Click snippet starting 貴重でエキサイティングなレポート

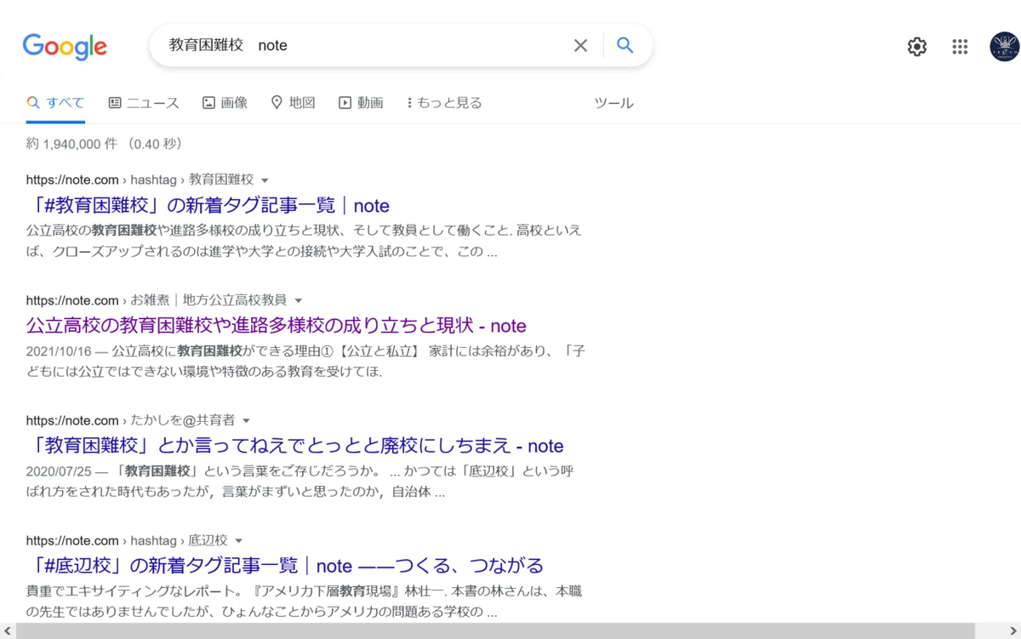(x=305, y=601)
